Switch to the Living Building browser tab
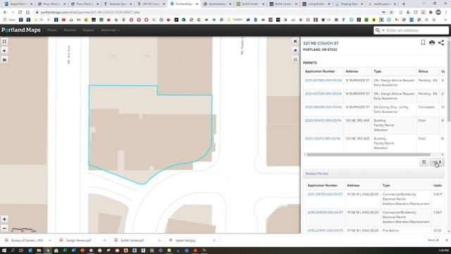This screenshot has width=451, height=254. coord(316,4)
